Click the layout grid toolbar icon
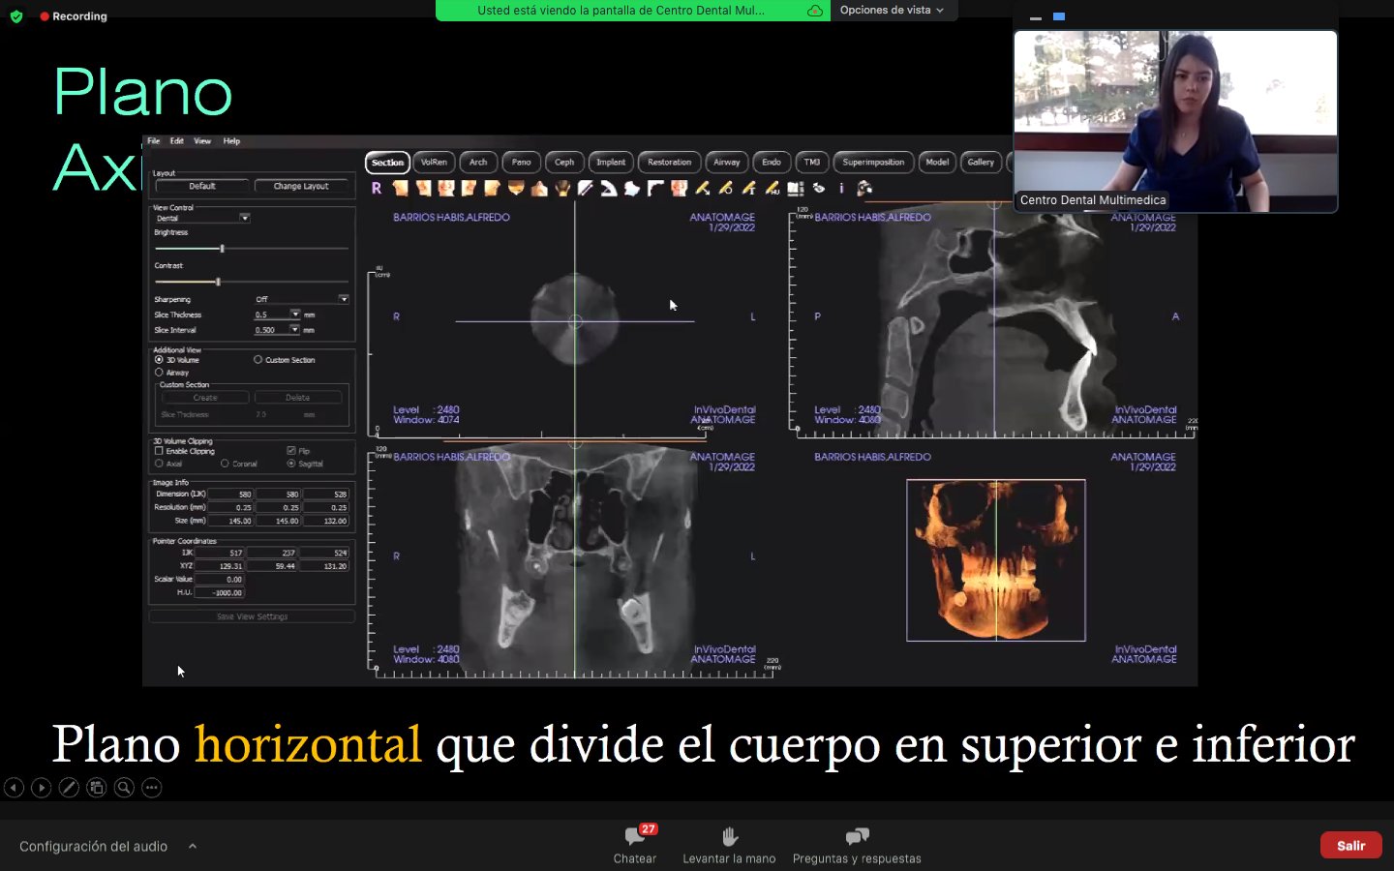The width and height of the screenshot is (1394, 871). [x=795, y=188]
